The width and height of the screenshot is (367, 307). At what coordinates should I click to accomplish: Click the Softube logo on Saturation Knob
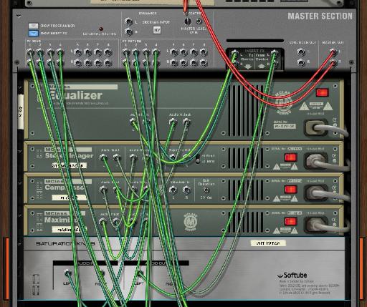(x=292, y=275)
